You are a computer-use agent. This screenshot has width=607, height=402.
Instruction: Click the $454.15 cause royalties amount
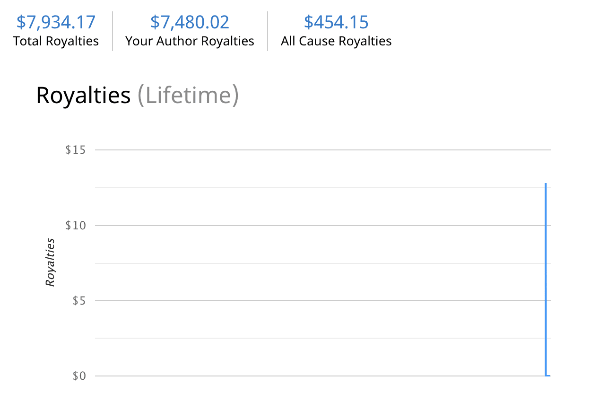[x=336, y=22]
